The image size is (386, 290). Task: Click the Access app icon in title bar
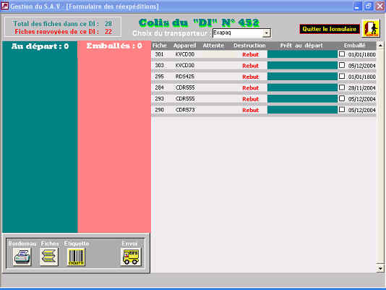coord(5,6)
